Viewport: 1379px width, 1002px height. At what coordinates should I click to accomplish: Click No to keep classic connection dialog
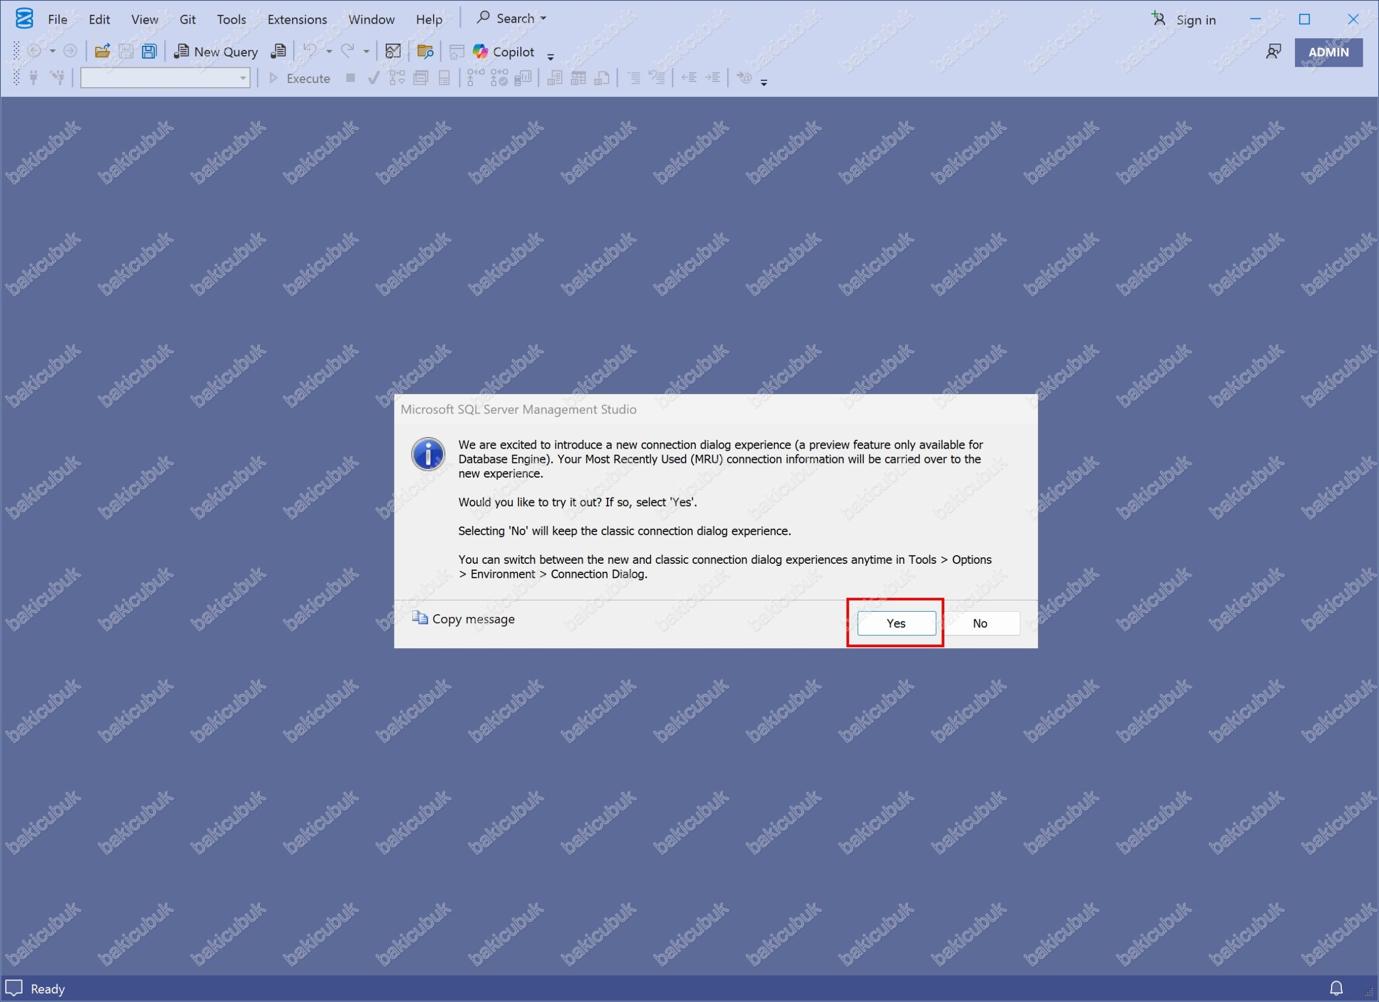click(x=980, y=623)
